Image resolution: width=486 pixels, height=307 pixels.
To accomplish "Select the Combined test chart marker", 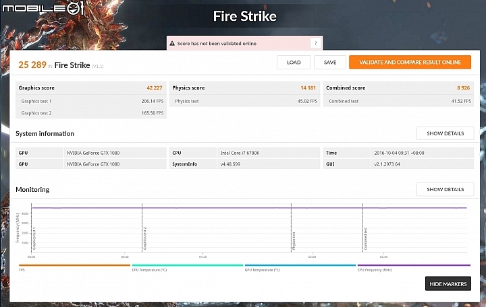I will coord(366,238).
